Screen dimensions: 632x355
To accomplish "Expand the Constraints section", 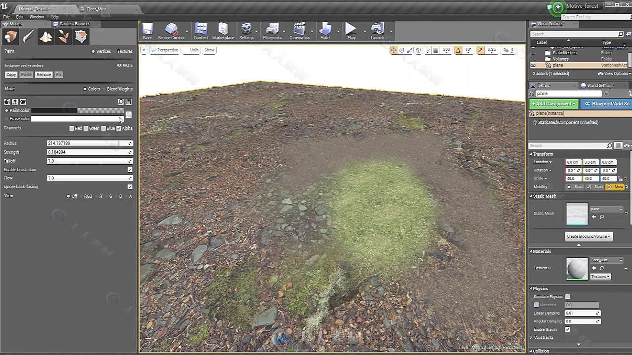I will pyautogui.click(x=531, y=337).
